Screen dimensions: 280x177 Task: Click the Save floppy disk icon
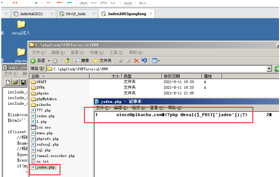pos(23,83)
